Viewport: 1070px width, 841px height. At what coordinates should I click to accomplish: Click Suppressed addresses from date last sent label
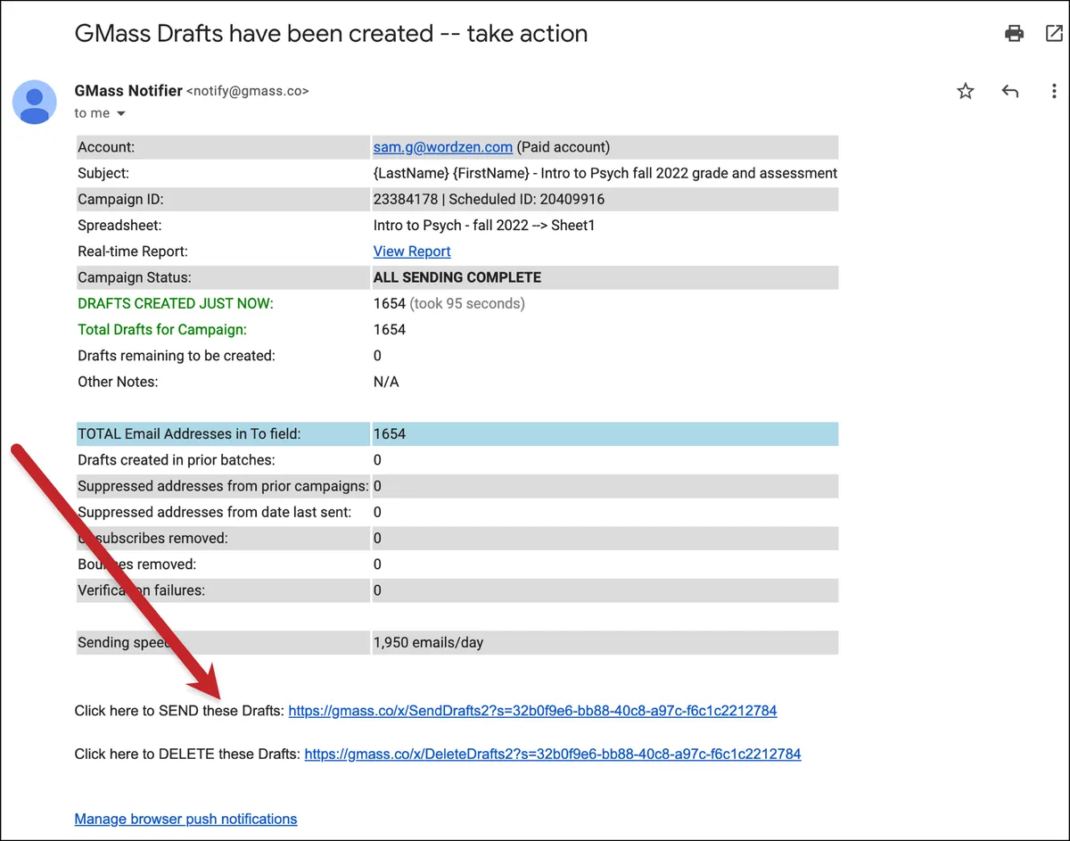[x=213, y=512]
